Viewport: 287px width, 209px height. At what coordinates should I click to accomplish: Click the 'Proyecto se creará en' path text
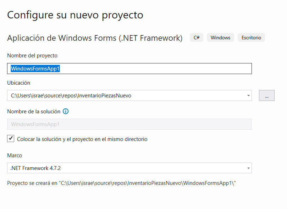[121, 183]
